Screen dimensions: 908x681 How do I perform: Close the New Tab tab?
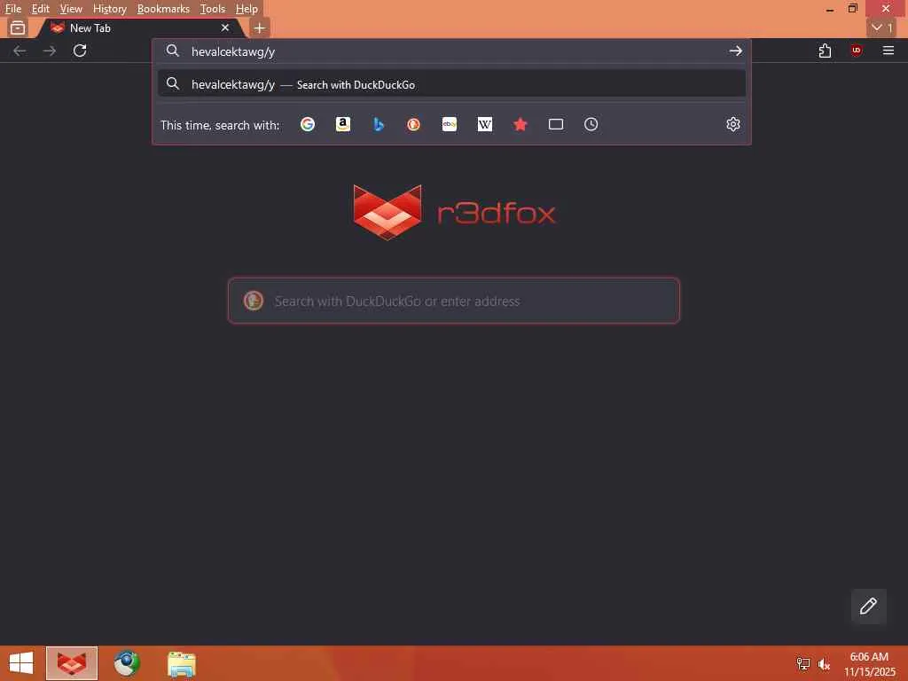(224, 27)
